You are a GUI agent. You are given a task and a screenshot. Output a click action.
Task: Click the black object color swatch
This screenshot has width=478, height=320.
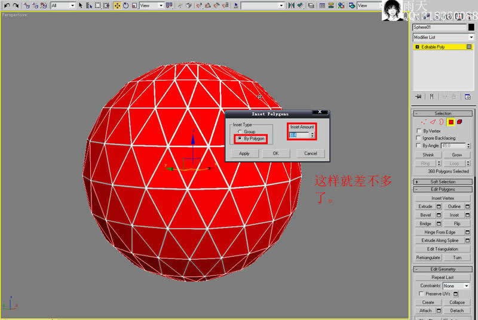[x=470, y=27]
